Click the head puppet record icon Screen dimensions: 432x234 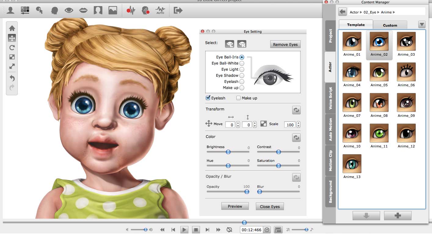(145, 10)
